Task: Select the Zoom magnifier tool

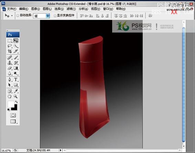Action: click(x=16, y=96)
